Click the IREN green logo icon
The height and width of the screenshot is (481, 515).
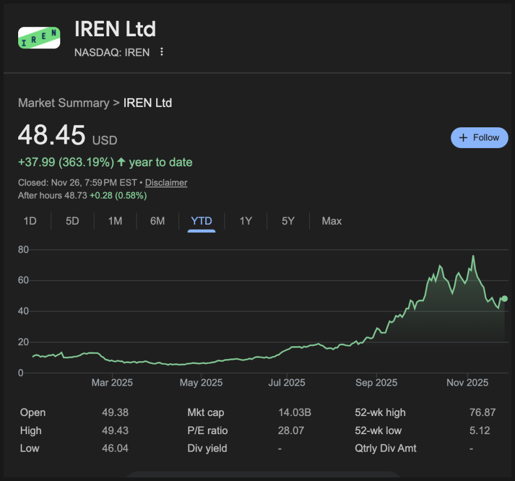(39, 38)
